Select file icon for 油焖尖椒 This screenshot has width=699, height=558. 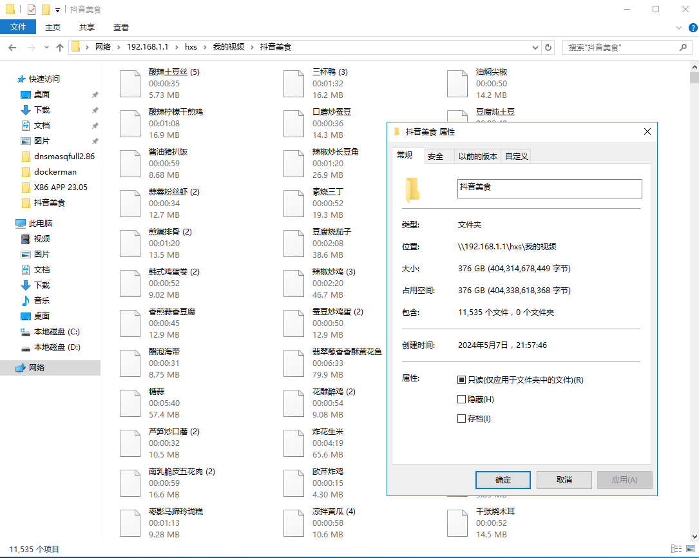point(457,84)
